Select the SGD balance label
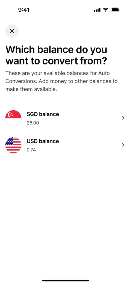This screenshot has height=284, width=131. pyautogui.click(x=43, y=114)
